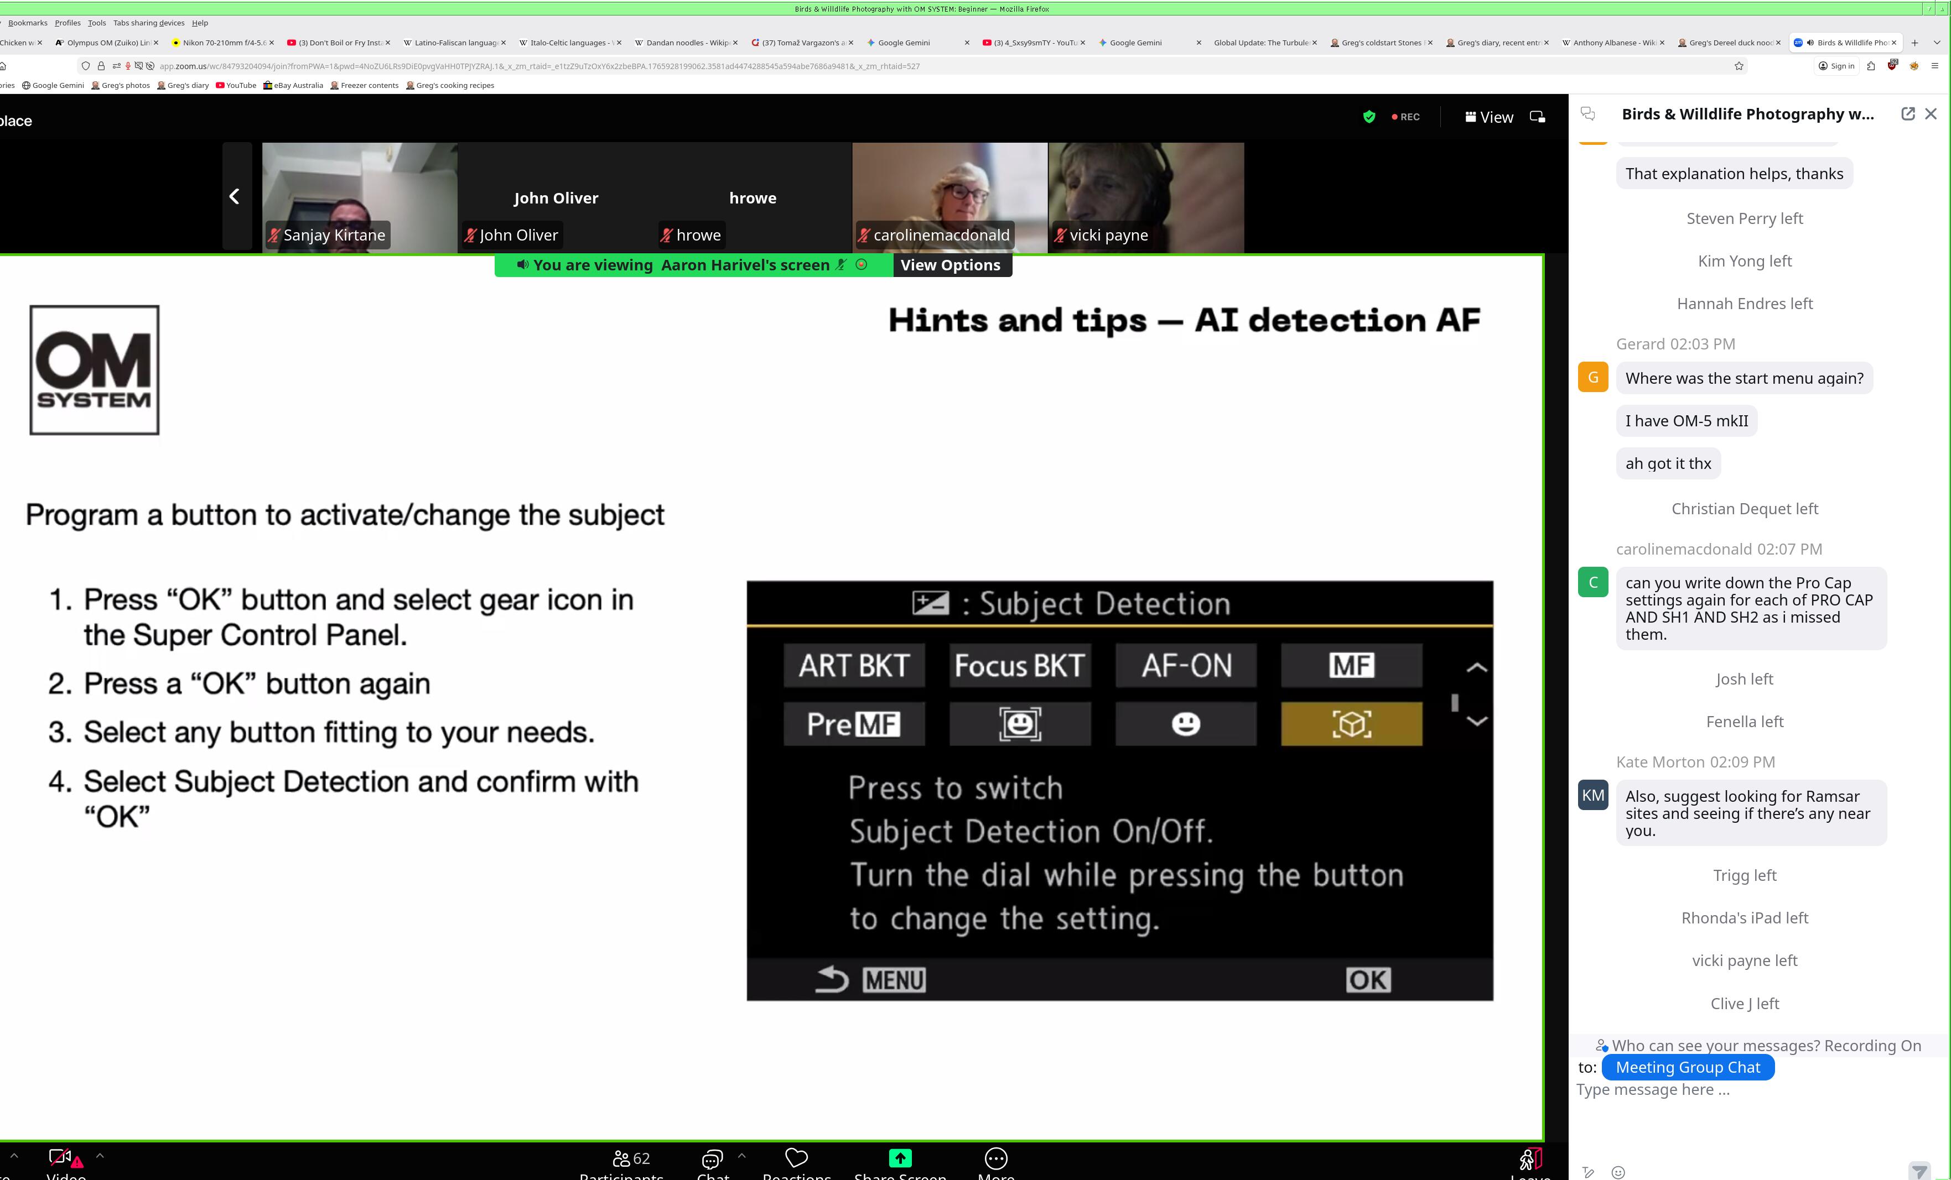The width and height of the screenshot is (1951, 1180).
Task: Toggle the chat text formatting pencil
Action: click(1587, 1172)
